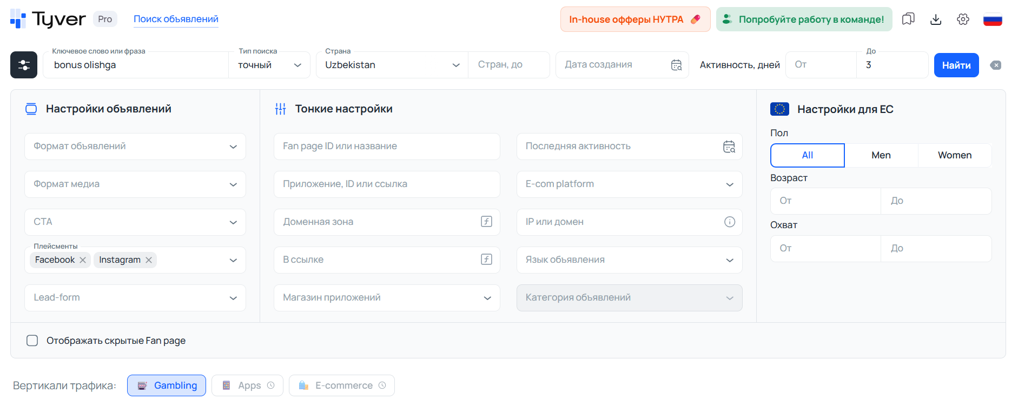Toggle the filters panel button
This screenshot has width=1018, height=406.
[x=24, y=65]
